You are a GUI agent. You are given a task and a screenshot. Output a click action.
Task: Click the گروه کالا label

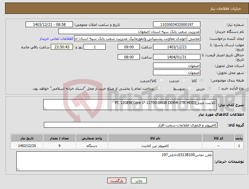pos(236,125)
